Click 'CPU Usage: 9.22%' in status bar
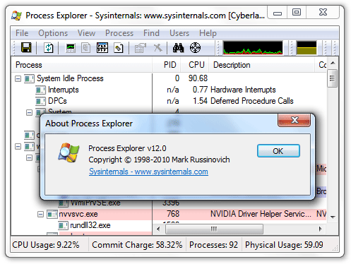 (46, 245)
